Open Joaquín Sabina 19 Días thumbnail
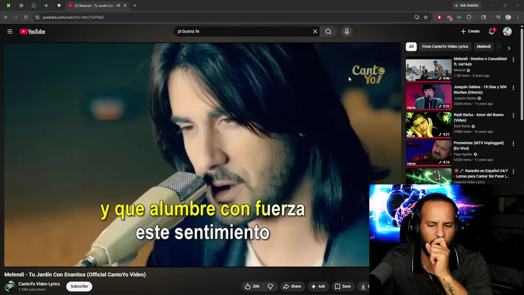 pos(429,97)
